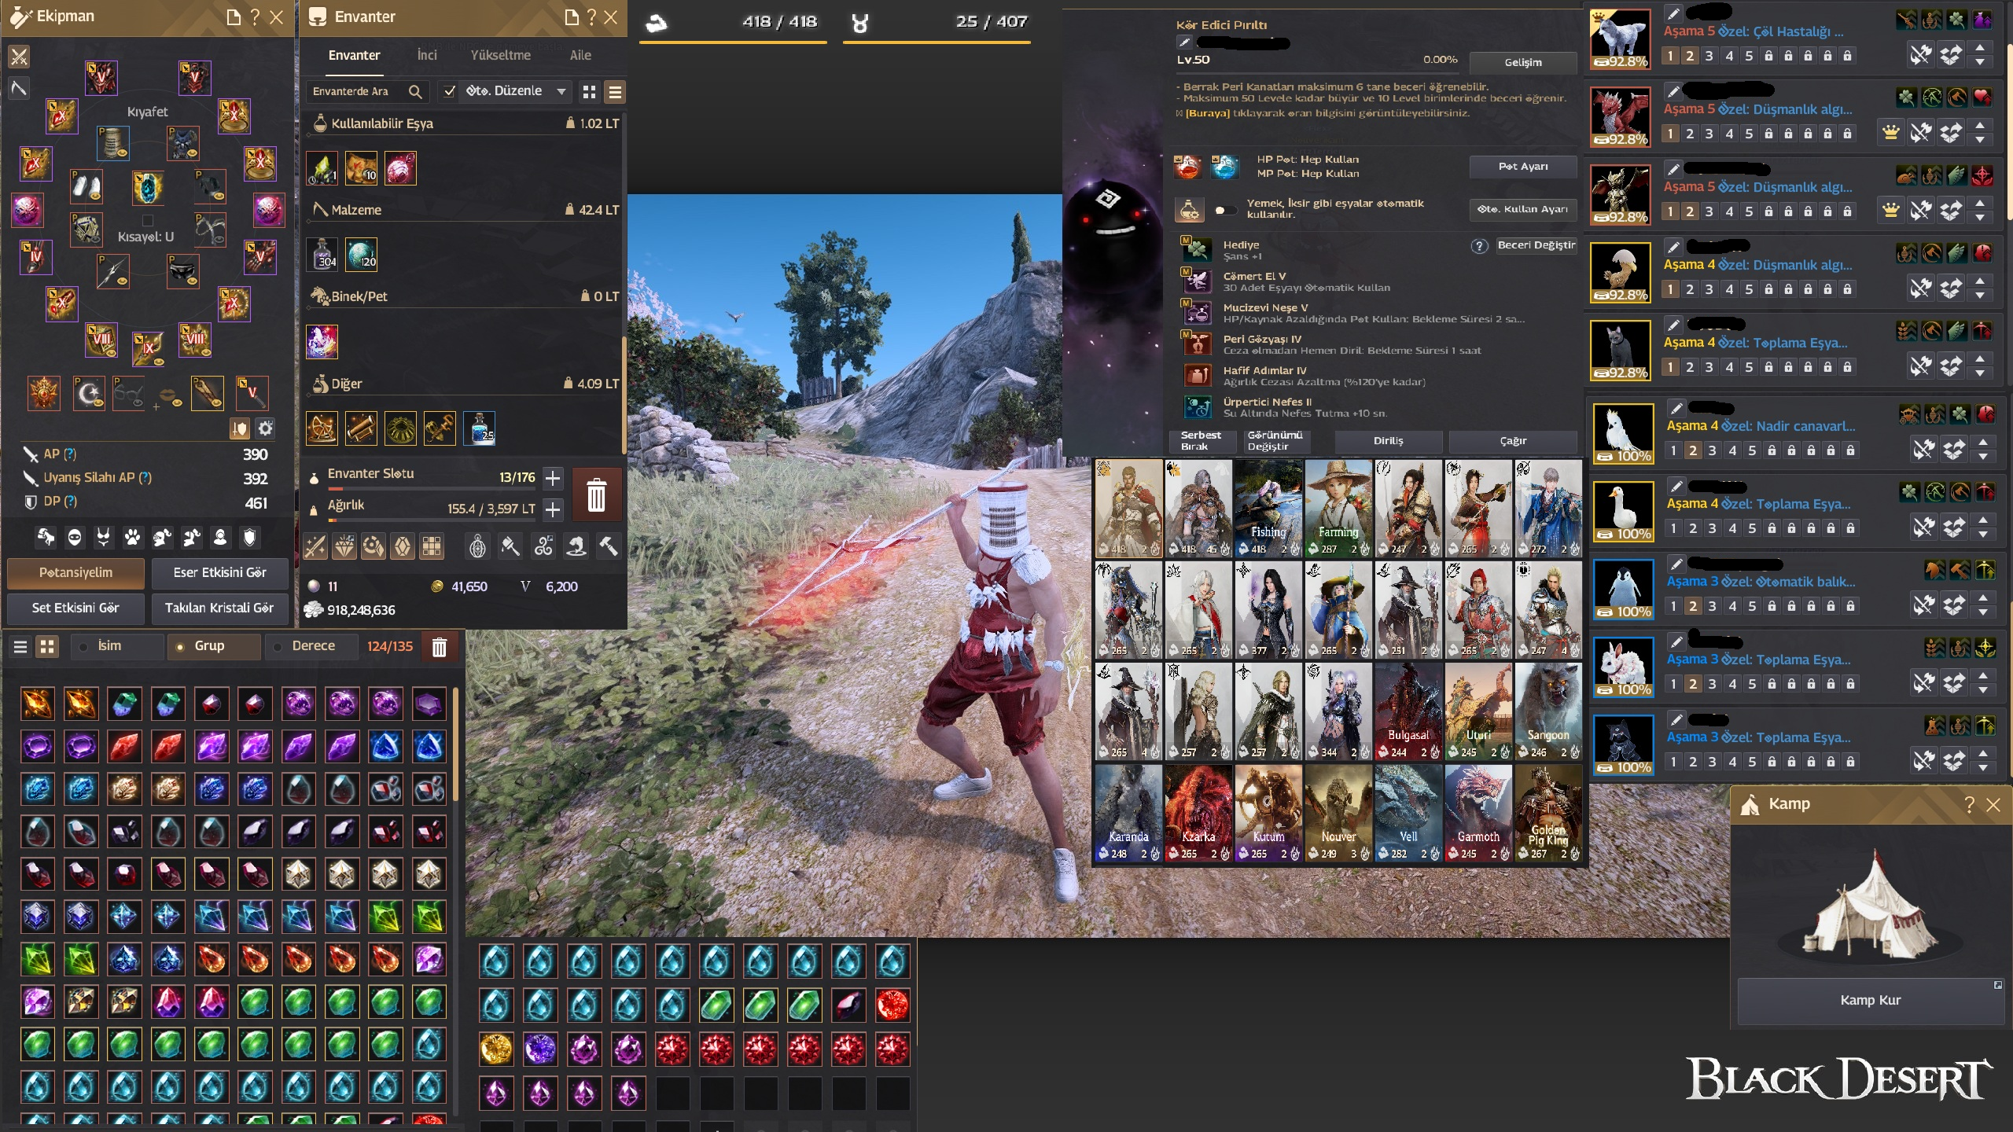Select the grid view icon in the Envanter header
2013x1132 pixels.
590,91
